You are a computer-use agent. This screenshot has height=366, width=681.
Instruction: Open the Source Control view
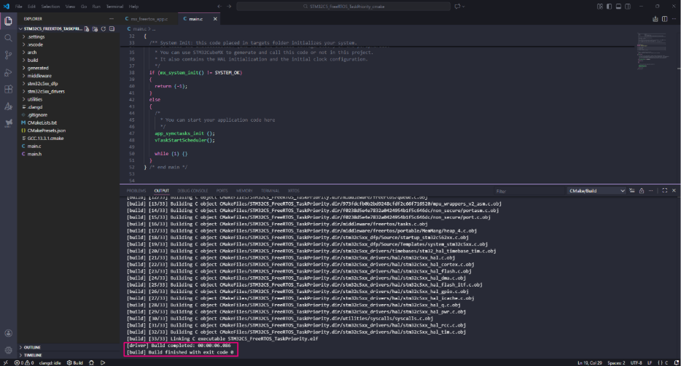pyautogui.click(x=8, y=55)
